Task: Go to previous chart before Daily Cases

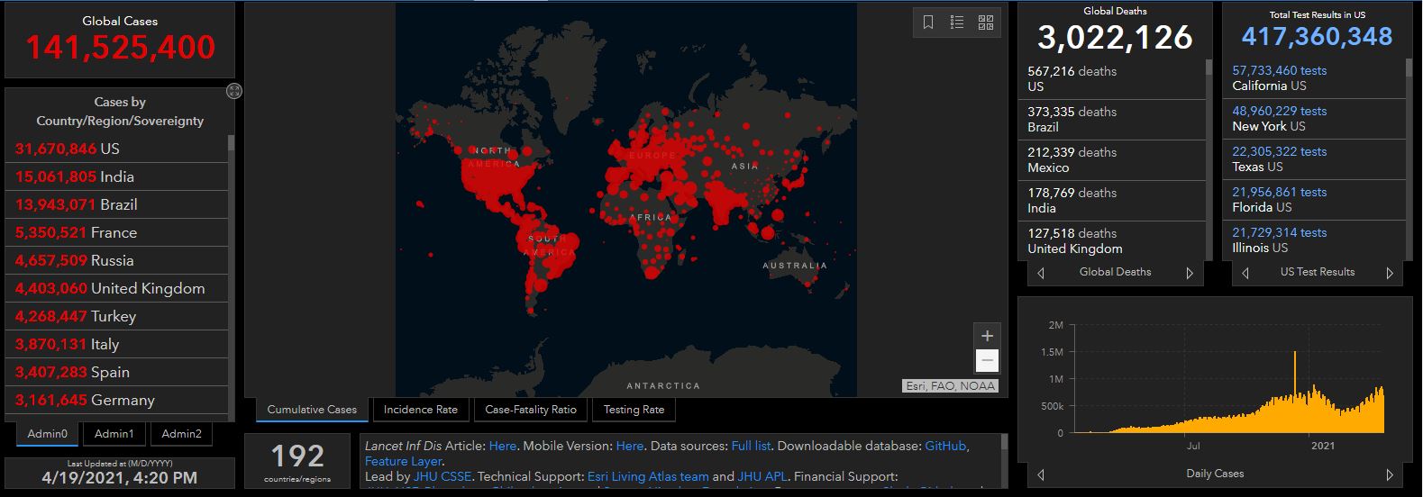Action: 1041,474
